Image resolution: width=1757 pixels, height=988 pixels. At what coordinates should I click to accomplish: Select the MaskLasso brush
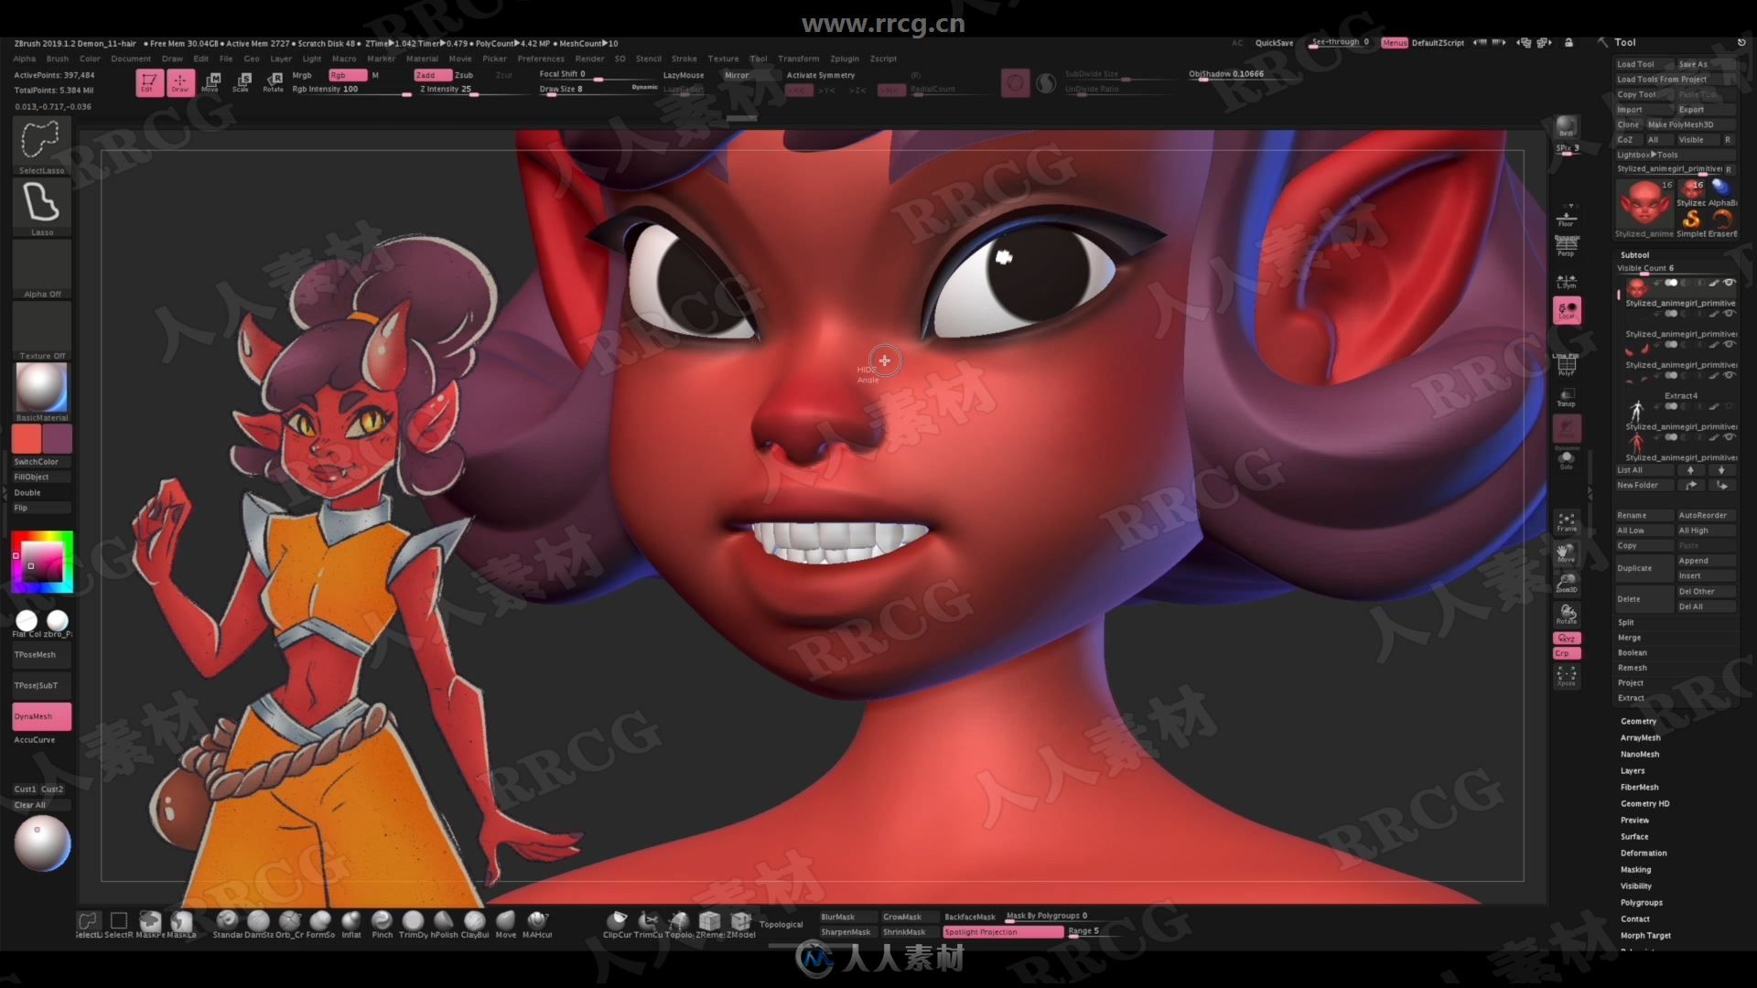[181, 924]
